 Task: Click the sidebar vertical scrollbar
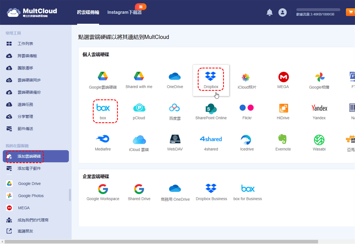[x=70, y=195]
